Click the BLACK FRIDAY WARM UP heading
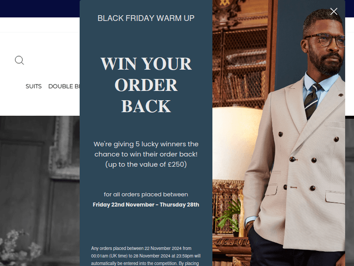354x266 pixels. pos(146,18)
